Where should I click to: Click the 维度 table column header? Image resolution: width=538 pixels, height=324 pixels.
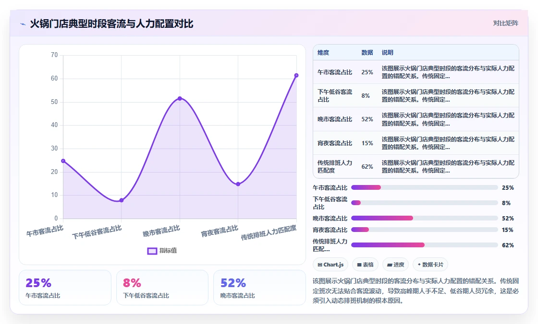323,52
